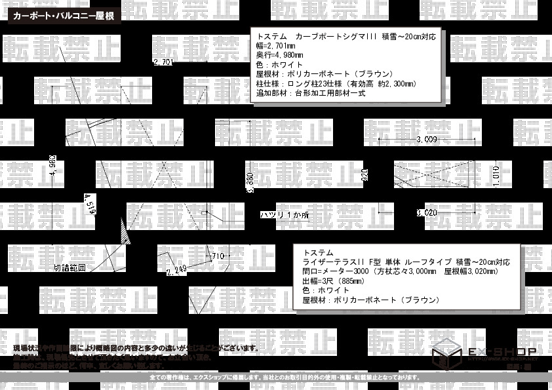Click the angled '4,519' dimension label
Image resolution: width=552 pixels, height=390 pixels.
click(90, 204)
